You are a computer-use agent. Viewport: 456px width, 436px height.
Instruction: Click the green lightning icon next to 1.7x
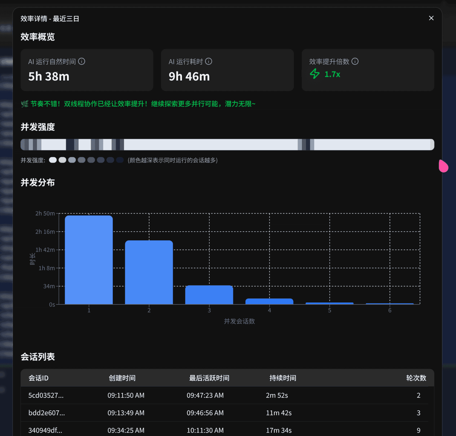314,74
